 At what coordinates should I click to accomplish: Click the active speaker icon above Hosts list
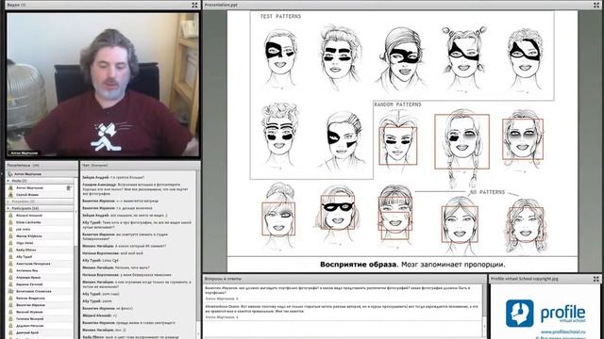[10, 174]
